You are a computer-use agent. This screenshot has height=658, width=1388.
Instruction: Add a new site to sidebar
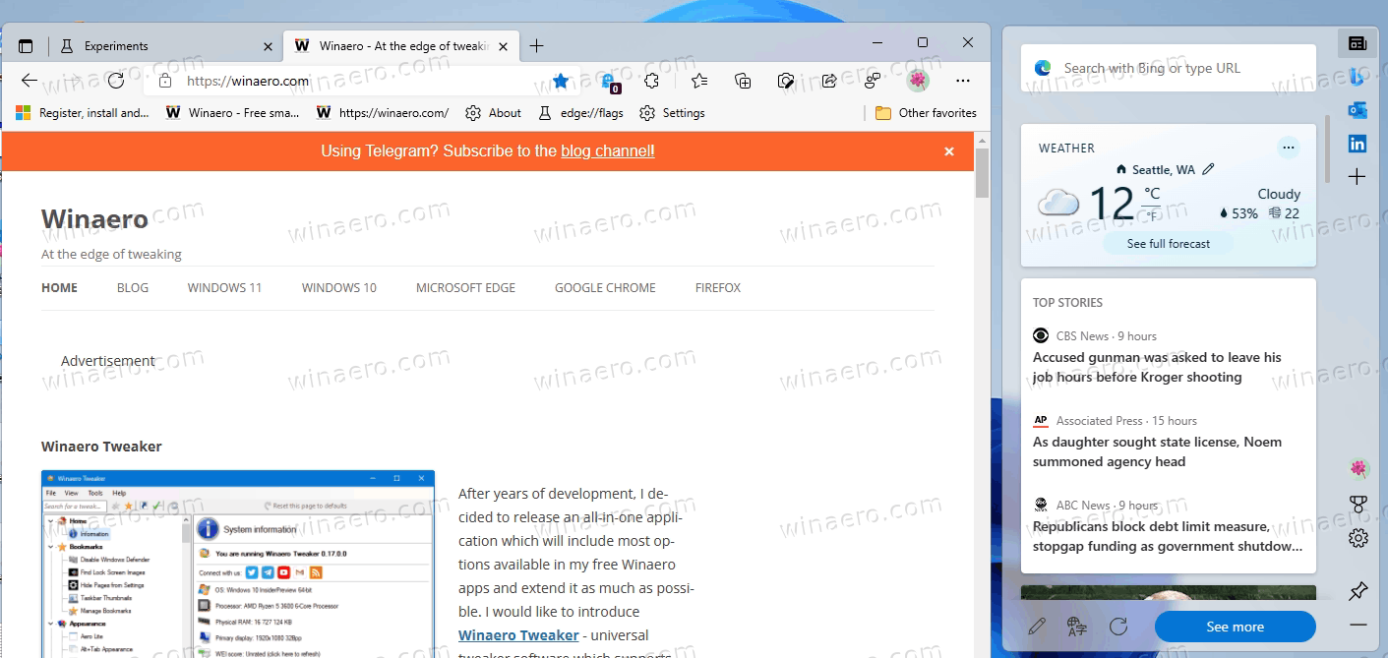coord(1358,177)
